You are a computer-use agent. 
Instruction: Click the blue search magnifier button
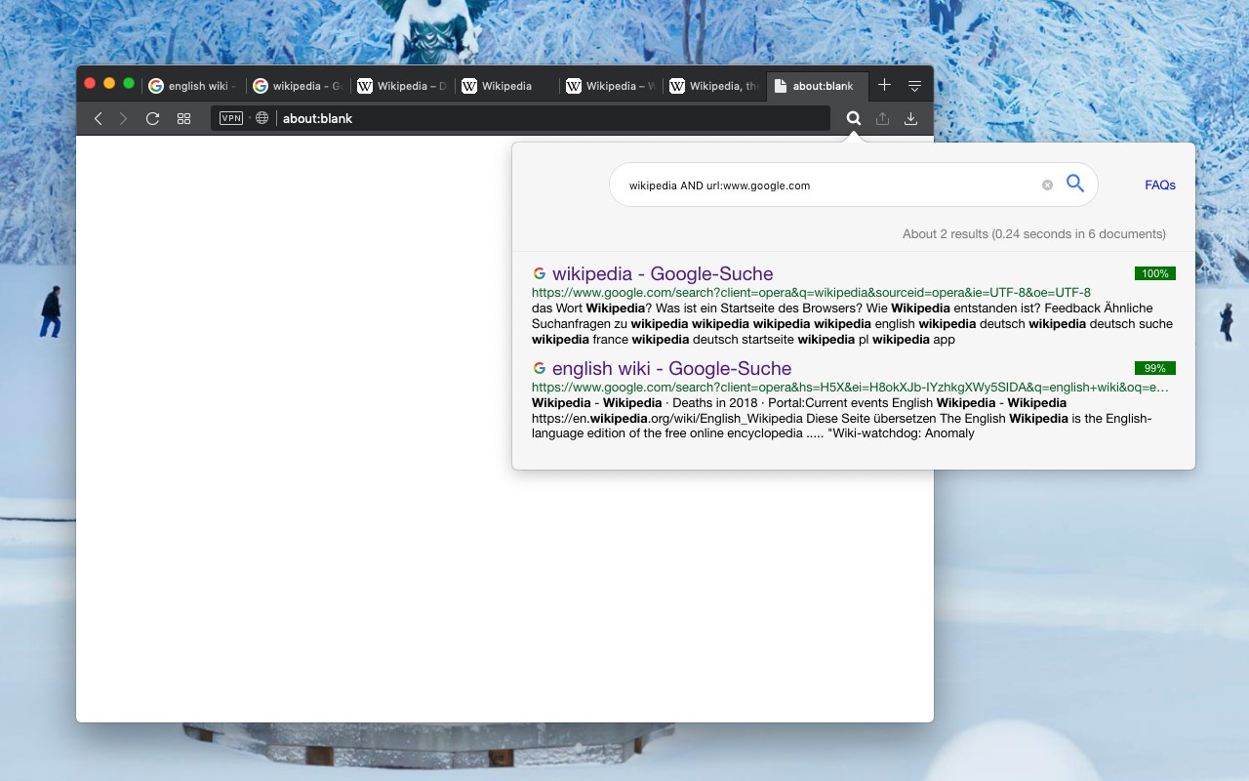1075,184
